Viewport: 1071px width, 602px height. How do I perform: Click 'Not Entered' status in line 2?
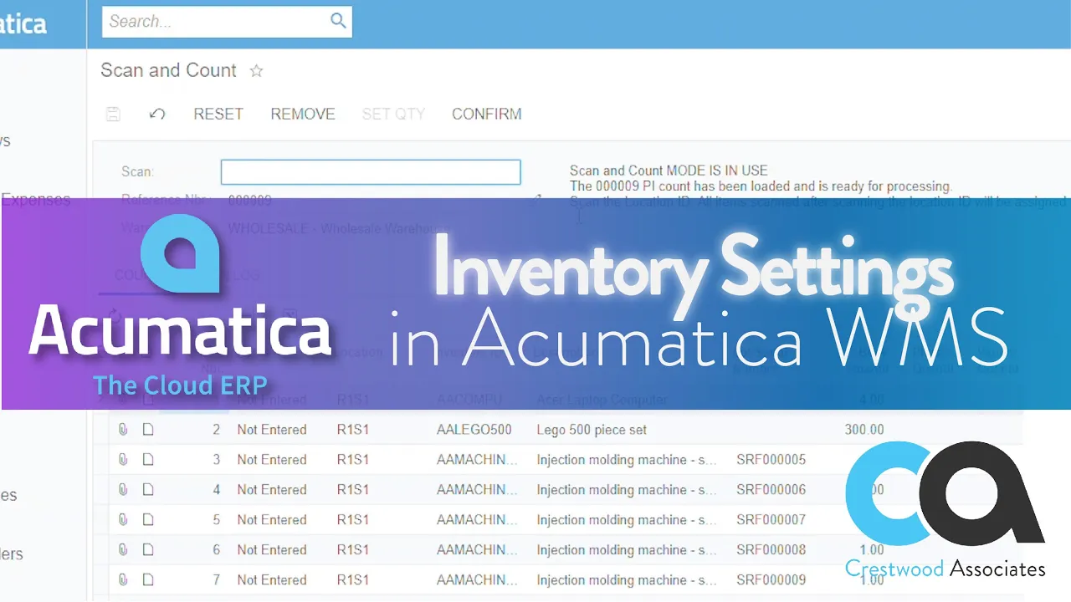[x=272, y=430]
